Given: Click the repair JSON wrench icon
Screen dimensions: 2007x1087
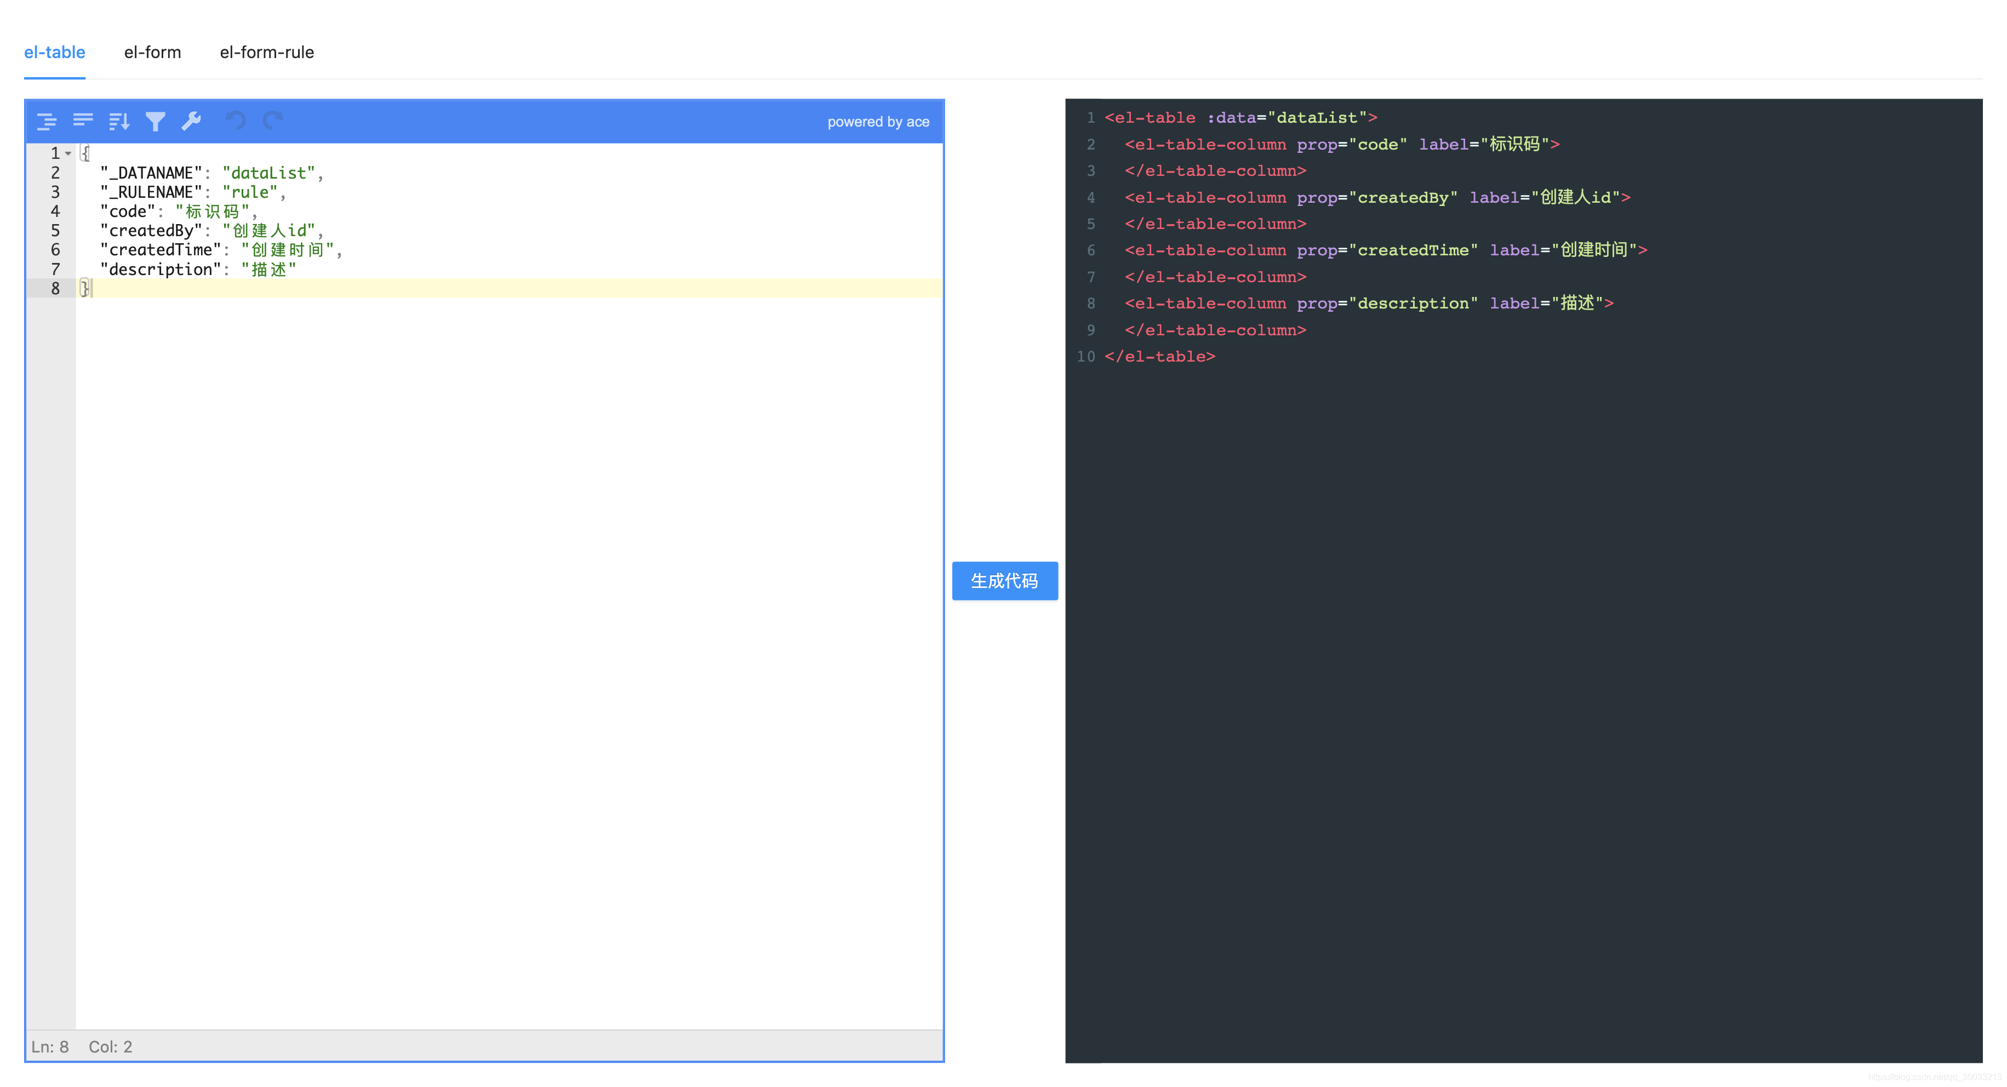Looking at the screenshot, I should [192, 121].
